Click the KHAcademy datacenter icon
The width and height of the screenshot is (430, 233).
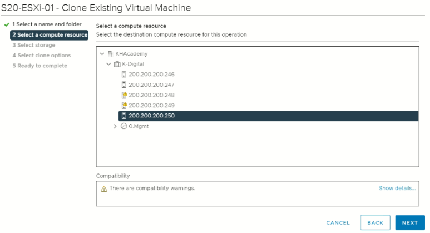pos(111,54)
